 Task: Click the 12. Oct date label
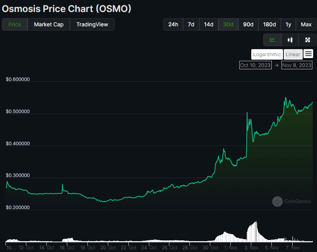26,248
